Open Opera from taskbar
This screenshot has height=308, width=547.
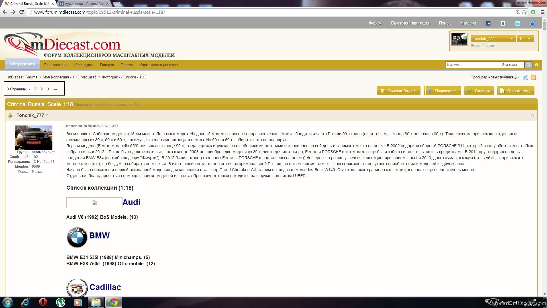coord(43,302)
